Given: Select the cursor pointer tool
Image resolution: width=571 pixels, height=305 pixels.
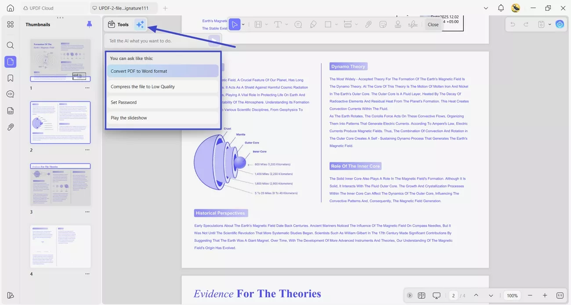Looking at the screenshot, I should click(235, 25).
